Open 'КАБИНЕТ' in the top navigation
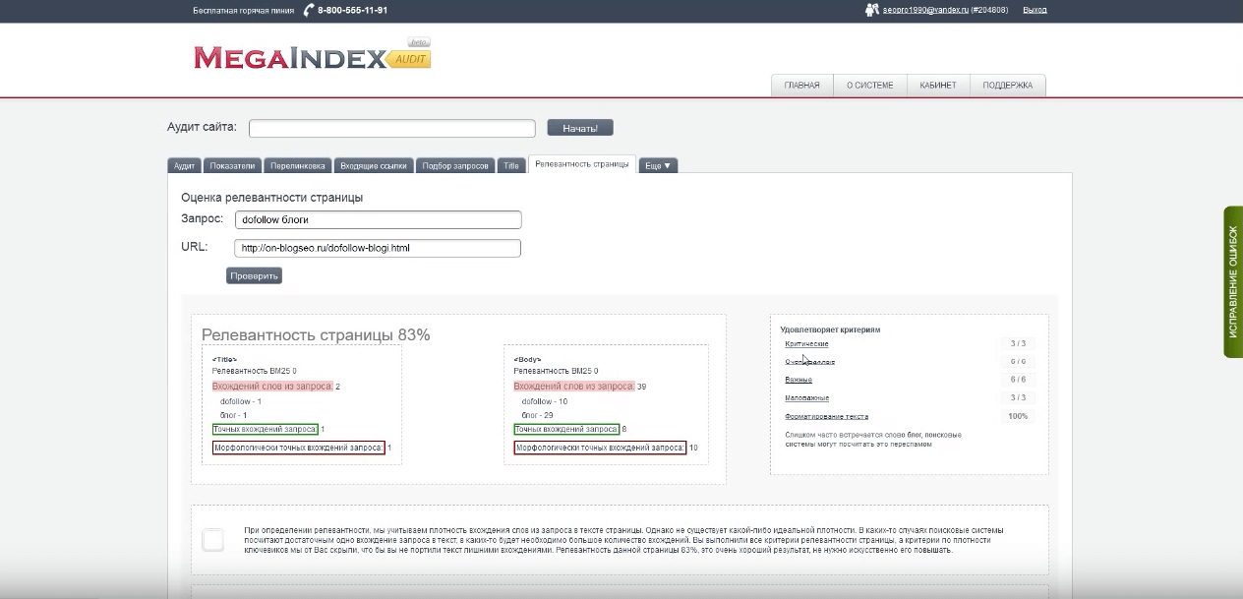The height and width of the screenshot is (599, 1243). [x=938, y=86]
